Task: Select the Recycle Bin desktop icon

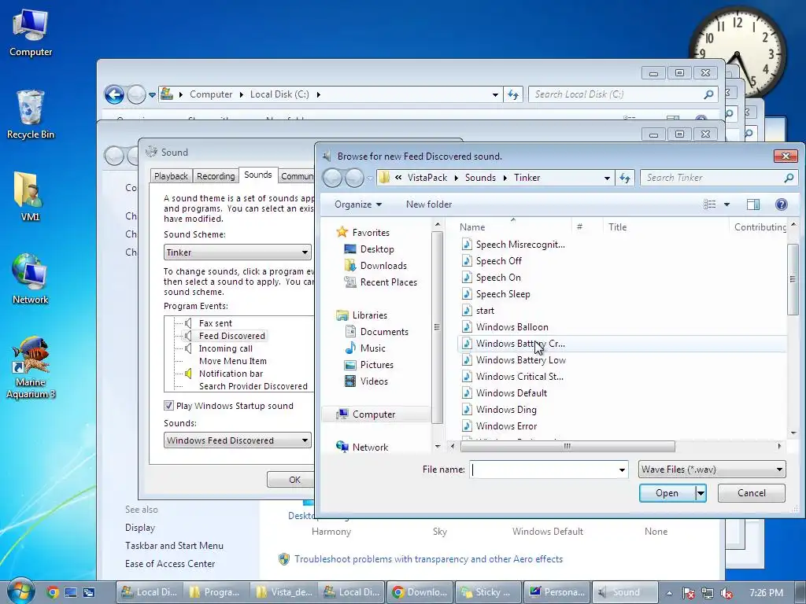Action: tap(31, 115)
